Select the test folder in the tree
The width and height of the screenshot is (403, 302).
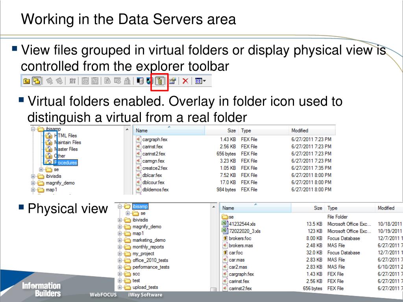(x=136, y=281)
